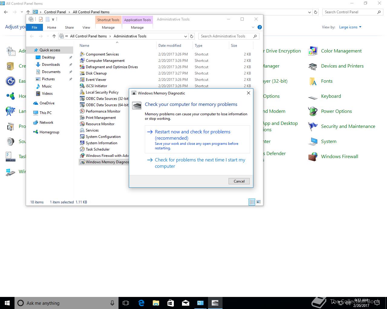387x309 pixels.
Task: Click the Task View taskbar icon
Action: (x=126, y=303)
